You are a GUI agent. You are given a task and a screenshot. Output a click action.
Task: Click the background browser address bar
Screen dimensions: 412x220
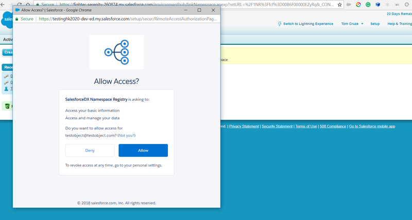click(188, 5)
